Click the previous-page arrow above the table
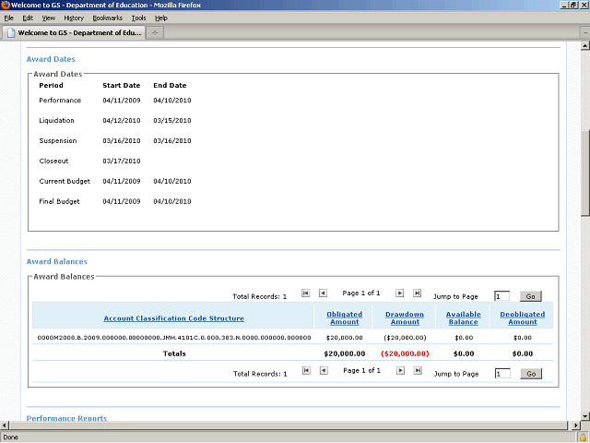The image size is (590, 443). (323, 293)
